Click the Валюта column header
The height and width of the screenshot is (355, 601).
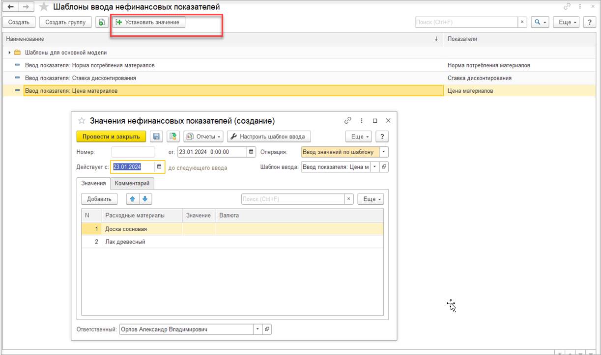[299, 215]
